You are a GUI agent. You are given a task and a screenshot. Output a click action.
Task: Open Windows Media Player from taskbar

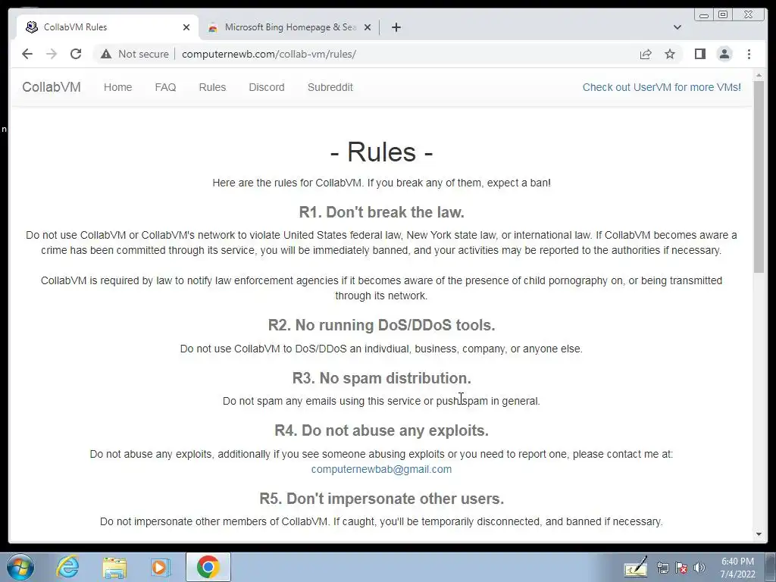click(x=160, y=567)
